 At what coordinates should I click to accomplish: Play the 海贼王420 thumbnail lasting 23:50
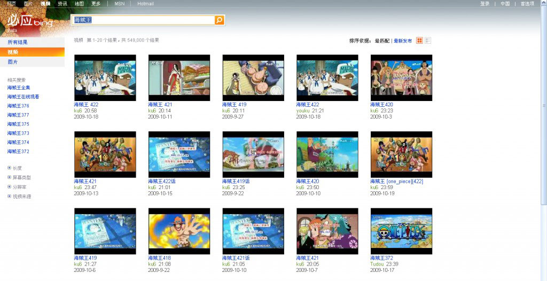point(327,154)
